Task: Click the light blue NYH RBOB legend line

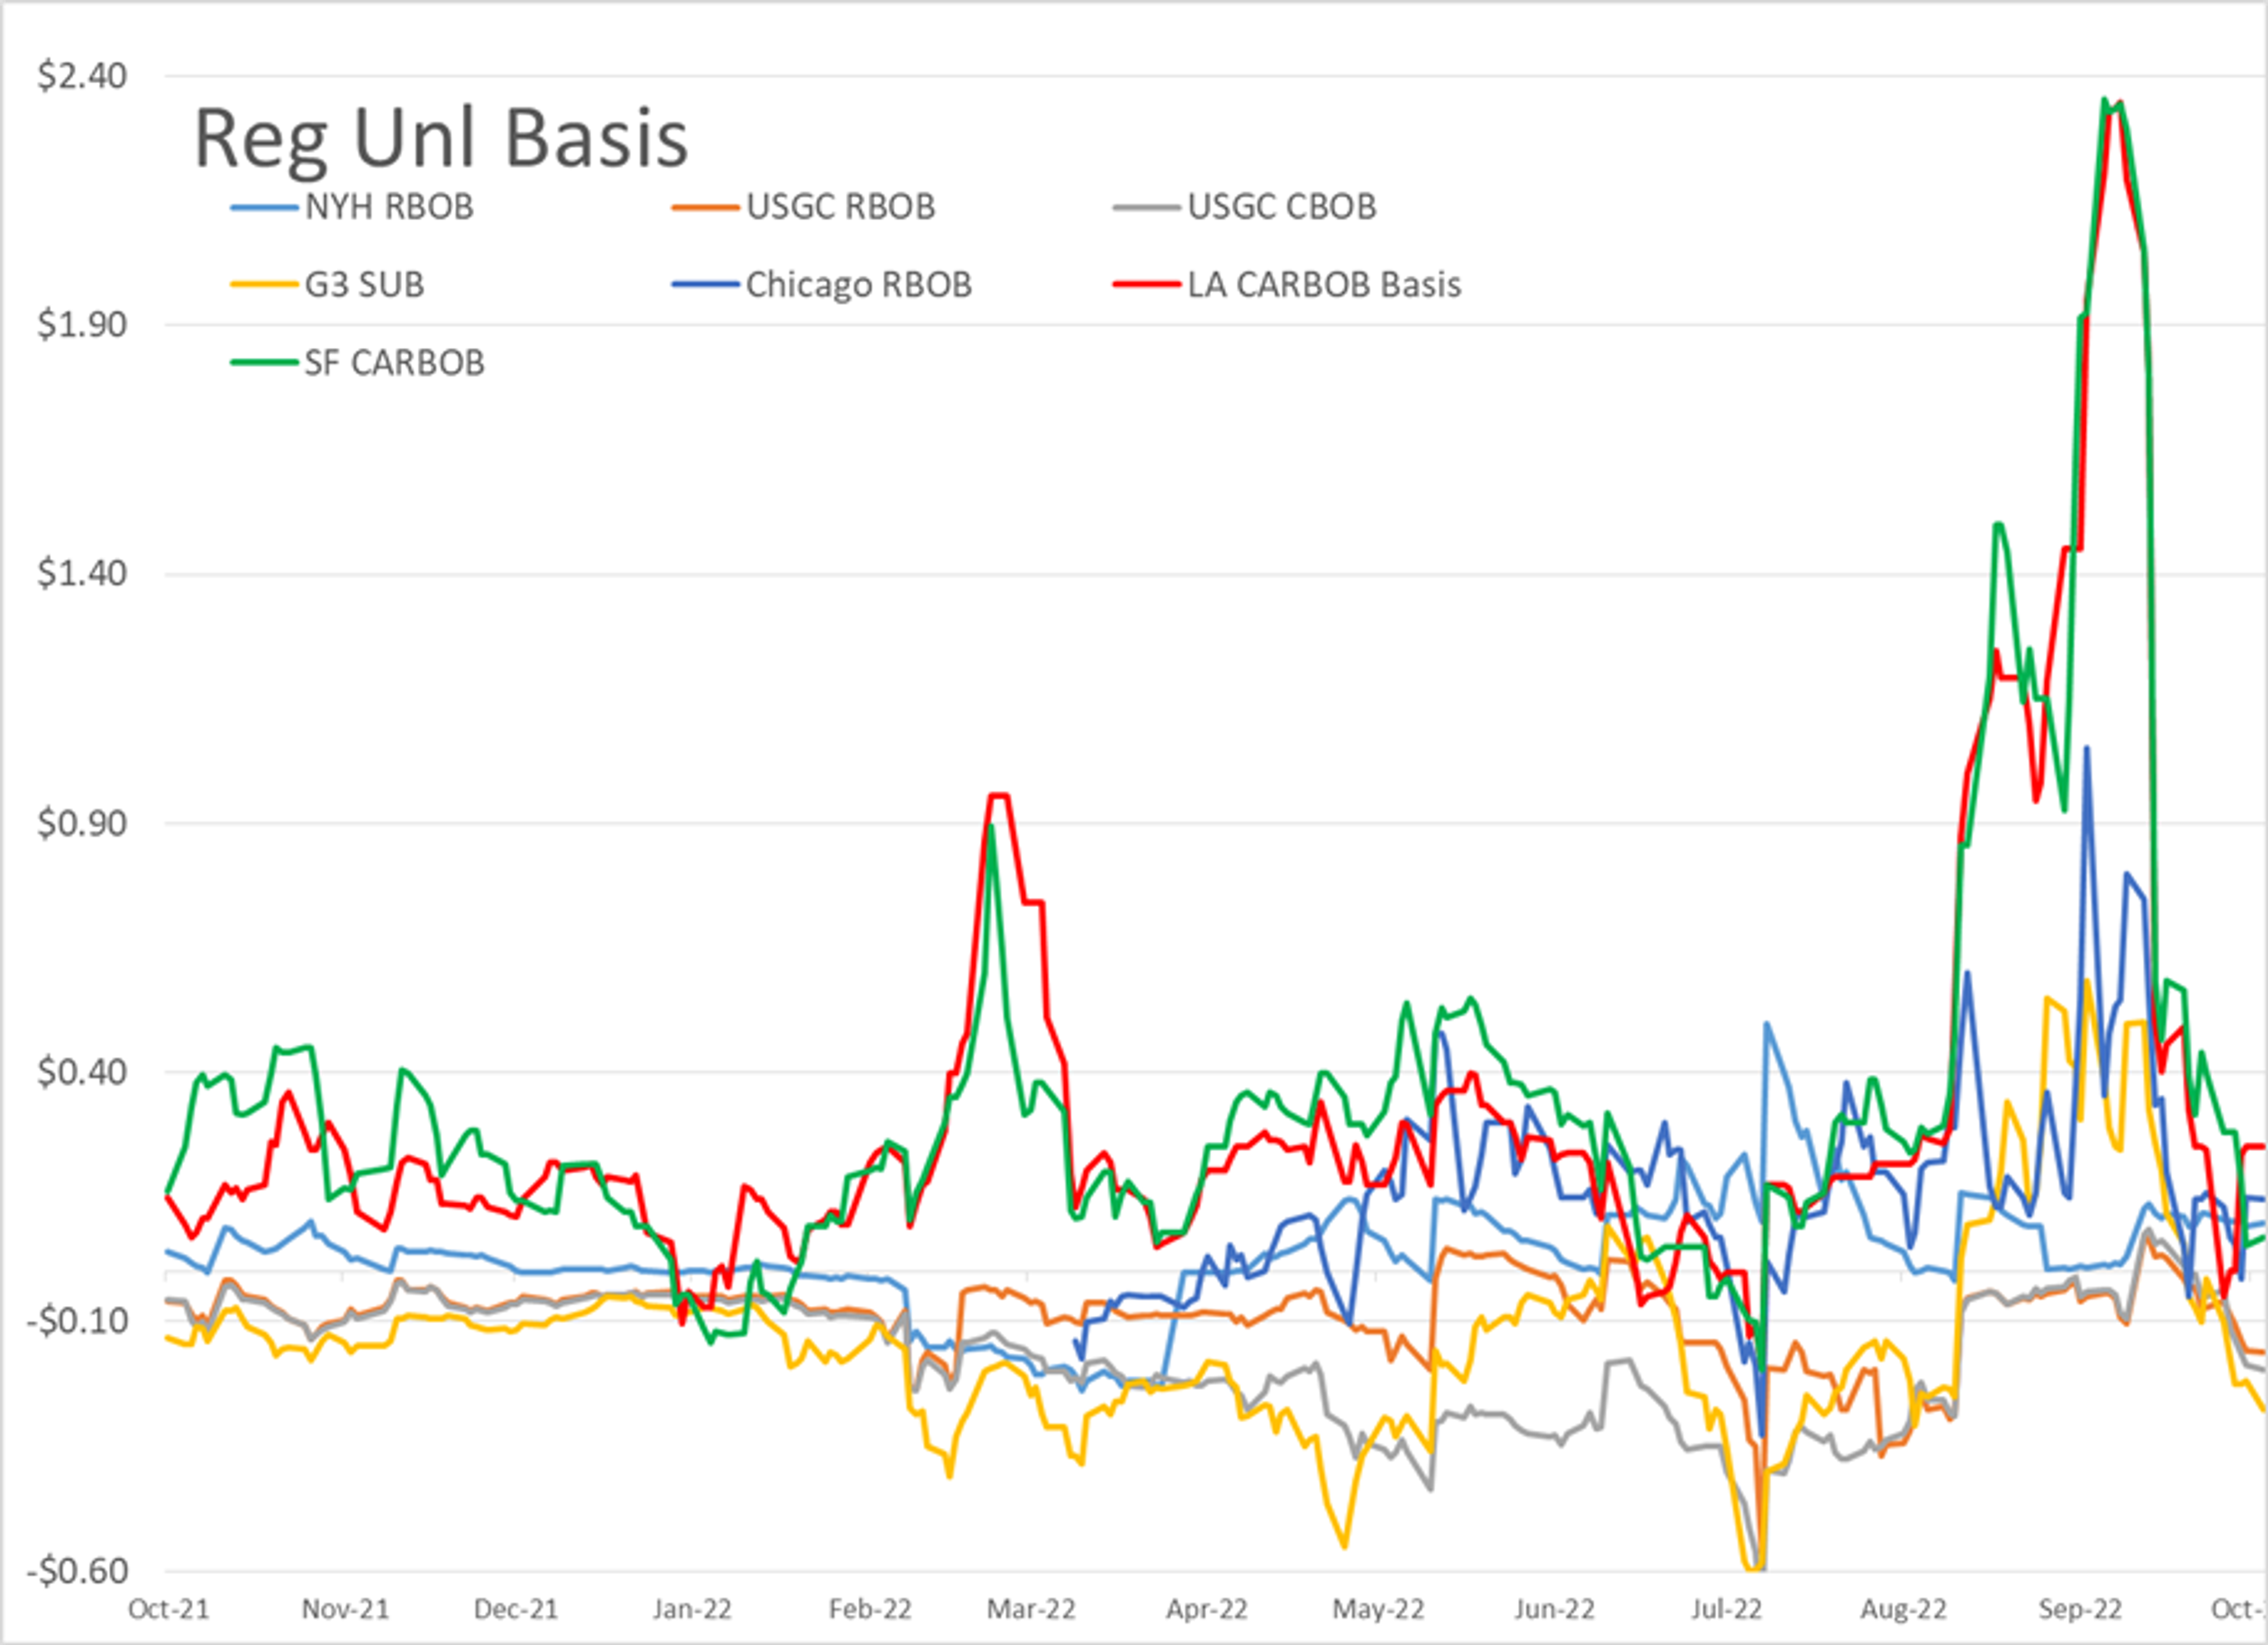Action: (x=264, y=208)
